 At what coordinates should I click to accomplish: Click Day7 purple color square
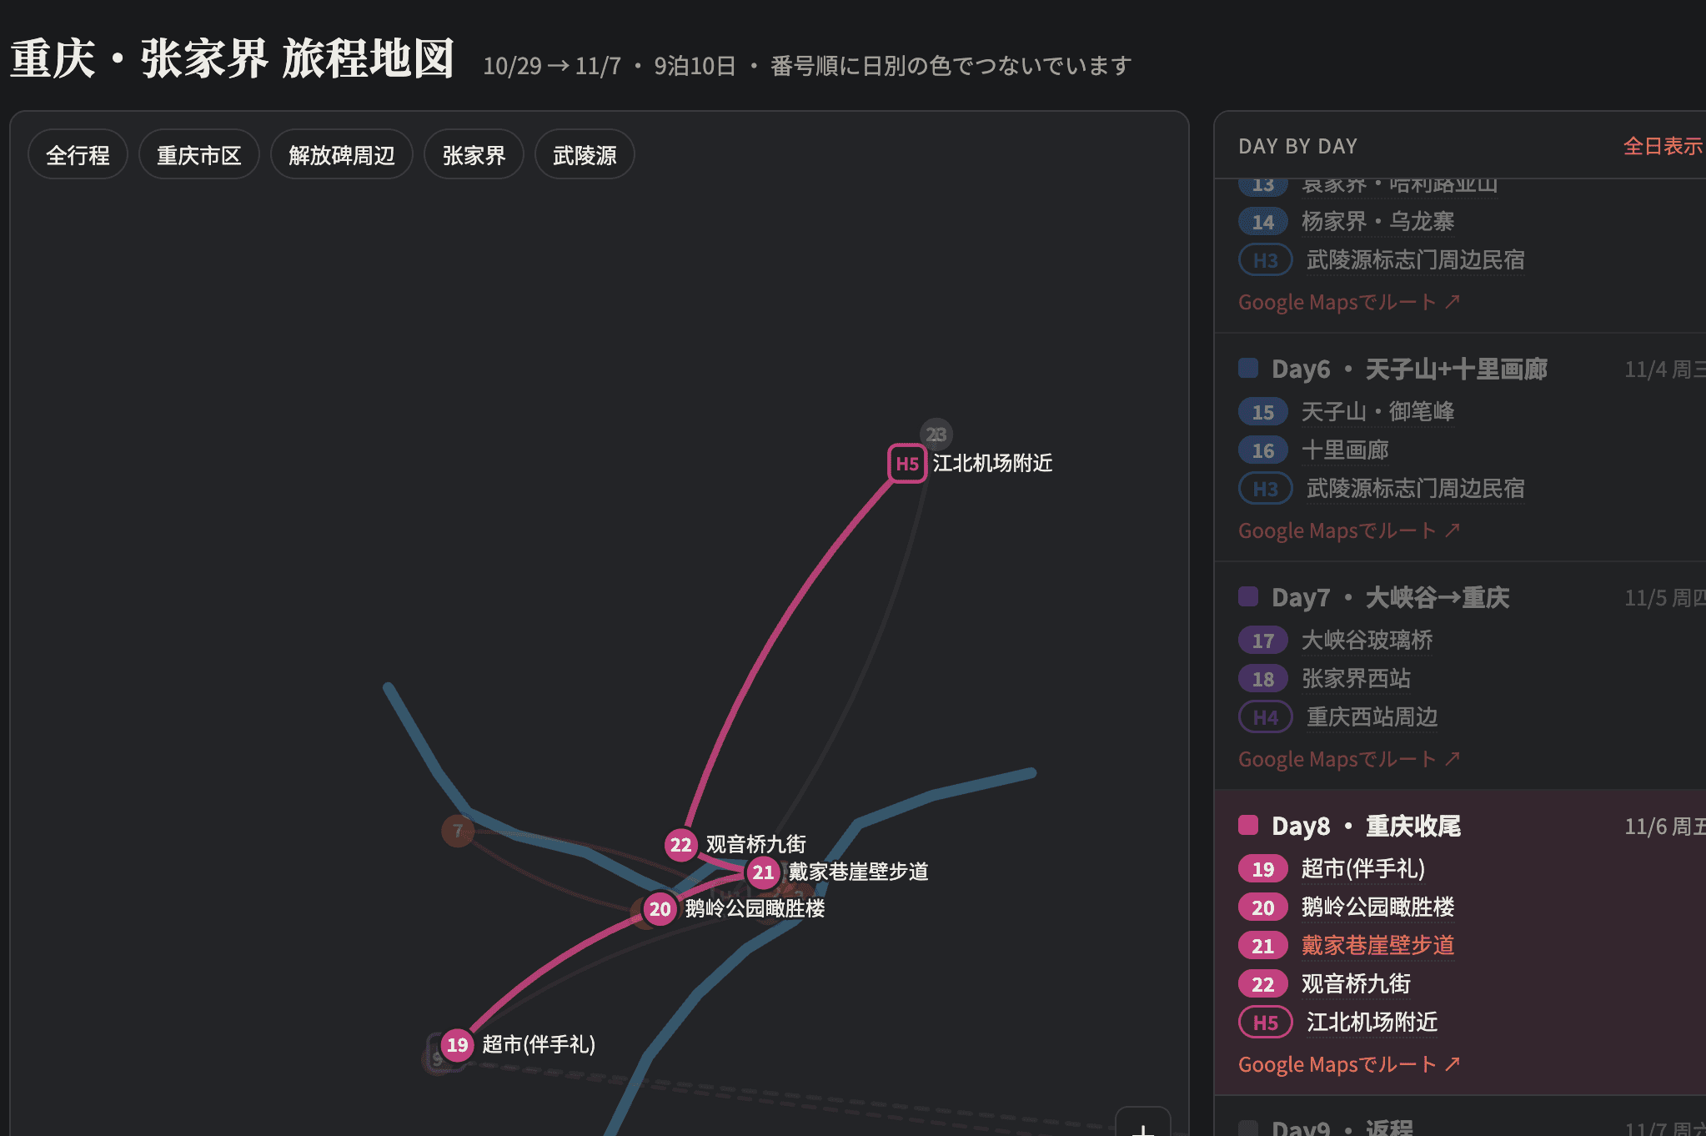1248,596
